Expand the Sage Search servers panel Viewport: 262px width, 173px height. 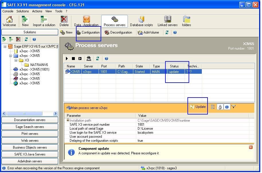pyautogui.click(x=30, y=127)
